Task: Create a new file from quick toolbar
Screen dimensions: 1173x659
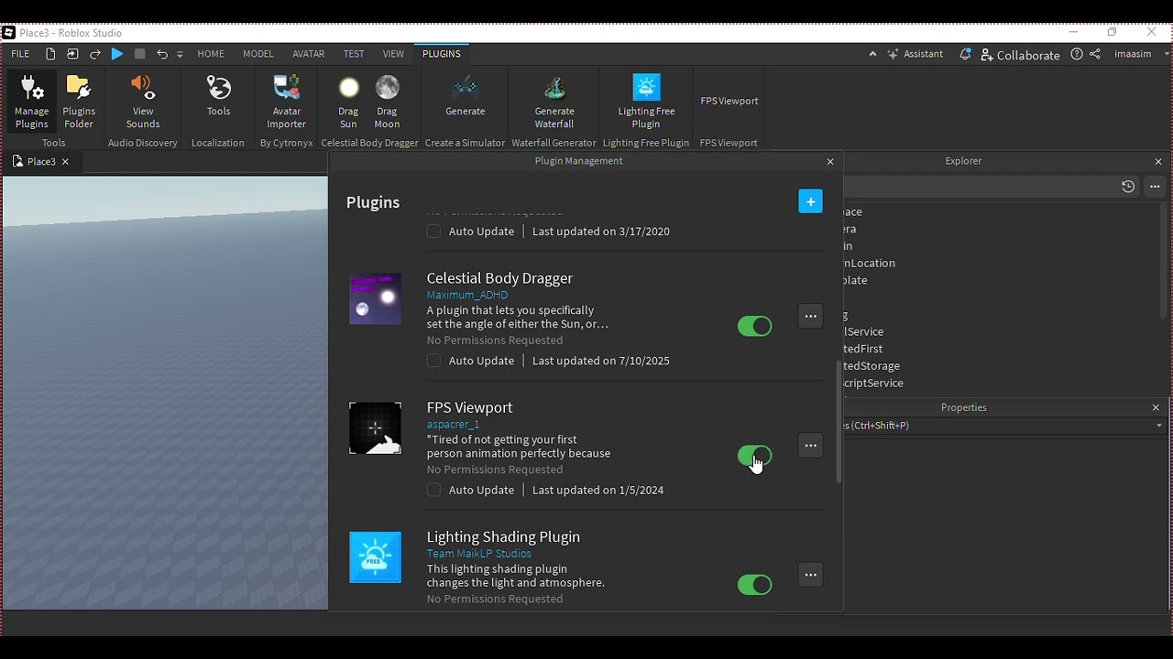Action: tap(50, 54)
